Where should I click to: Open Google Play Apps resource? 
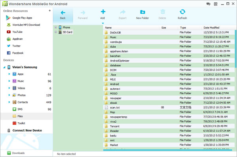22,18
